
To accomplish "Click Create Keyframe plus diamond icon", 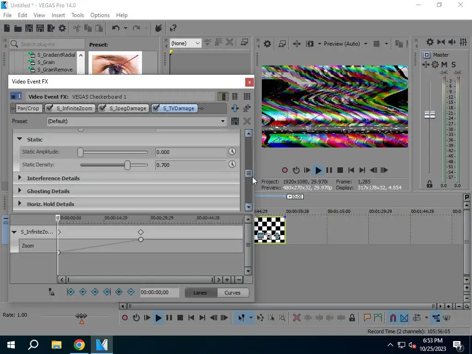I will click(x=119, y=292).
